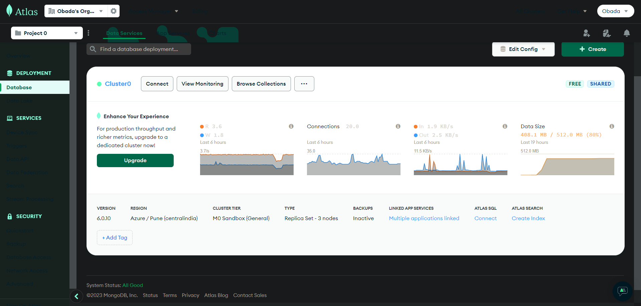Open Backup in the sidebar
This screenshot has height=306, width=641.
(16, 244)
